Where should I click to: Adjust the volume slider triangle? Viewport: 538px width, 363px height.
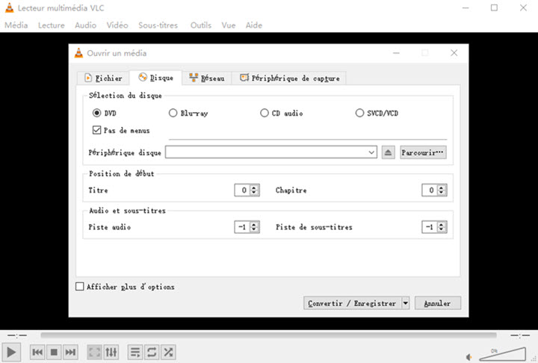503,354
